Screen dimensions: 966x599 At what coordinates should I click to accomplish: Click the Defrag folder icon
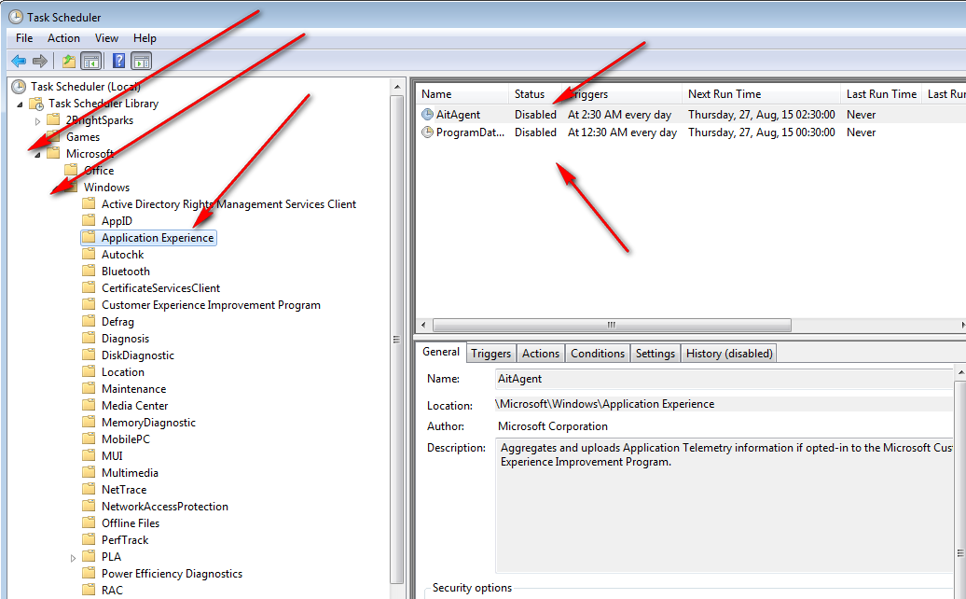click(89, 321)
